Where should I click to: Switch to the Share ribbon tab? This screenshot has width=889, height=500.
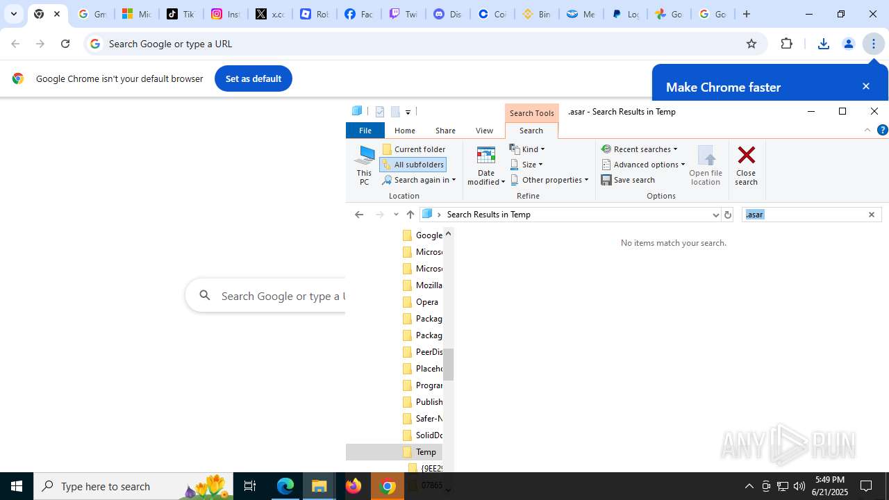coord(445,131)
